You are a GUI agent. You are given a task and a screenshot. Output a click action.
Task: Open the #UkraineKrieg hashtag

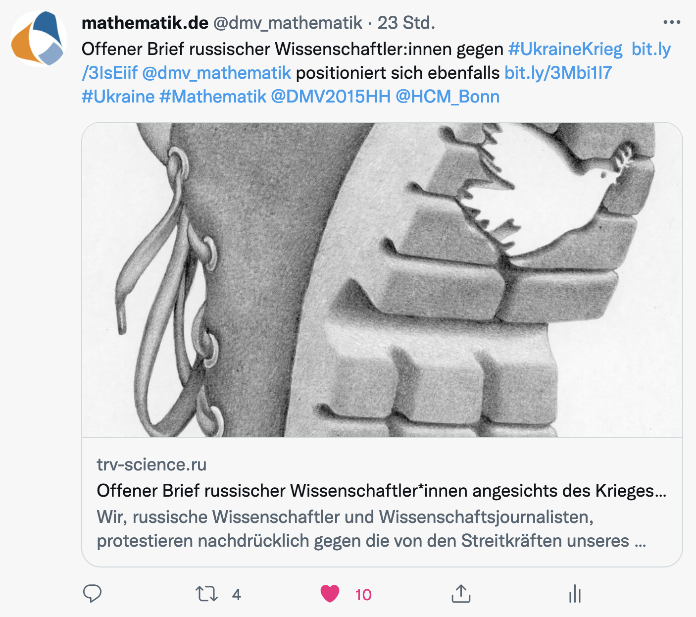pos(565,49)
